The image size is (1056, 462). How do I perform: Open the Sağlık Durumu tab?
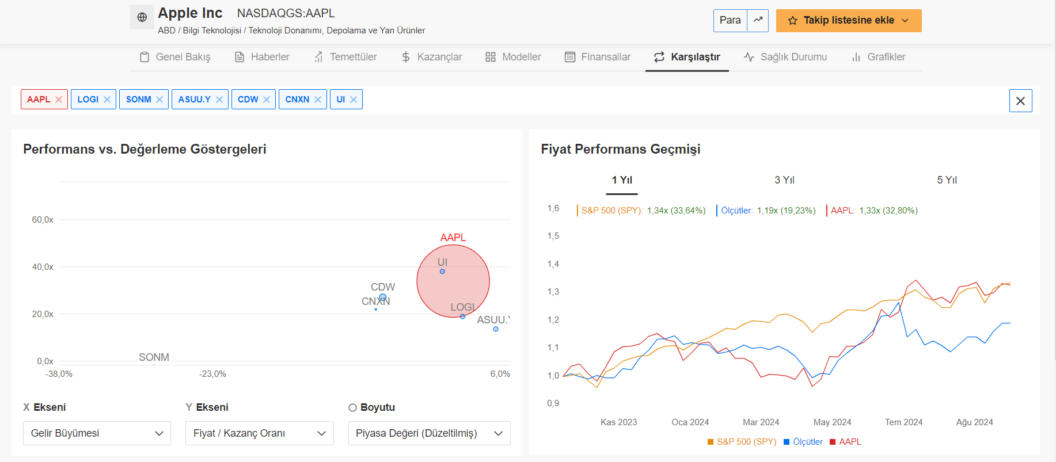(785, 57)
